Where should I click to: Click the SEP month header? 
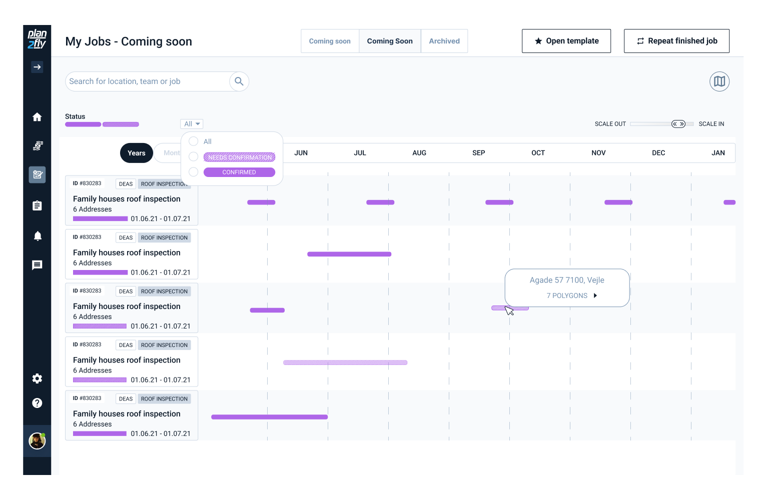tap(479, 153)
